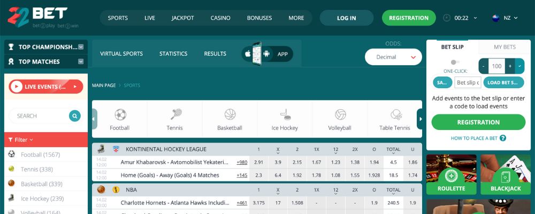Click the New Zealand flag icon
The image size is (535, 214).
(495, 18)
